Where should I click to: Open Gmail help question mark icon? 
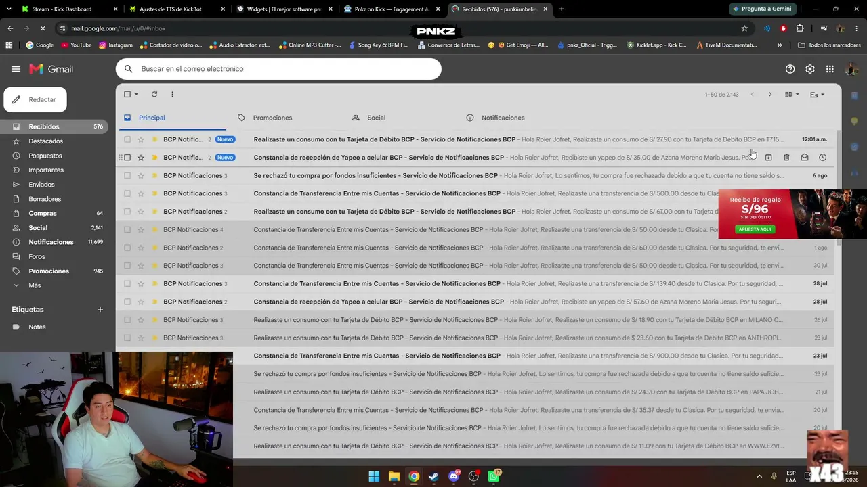click(790, 69)
